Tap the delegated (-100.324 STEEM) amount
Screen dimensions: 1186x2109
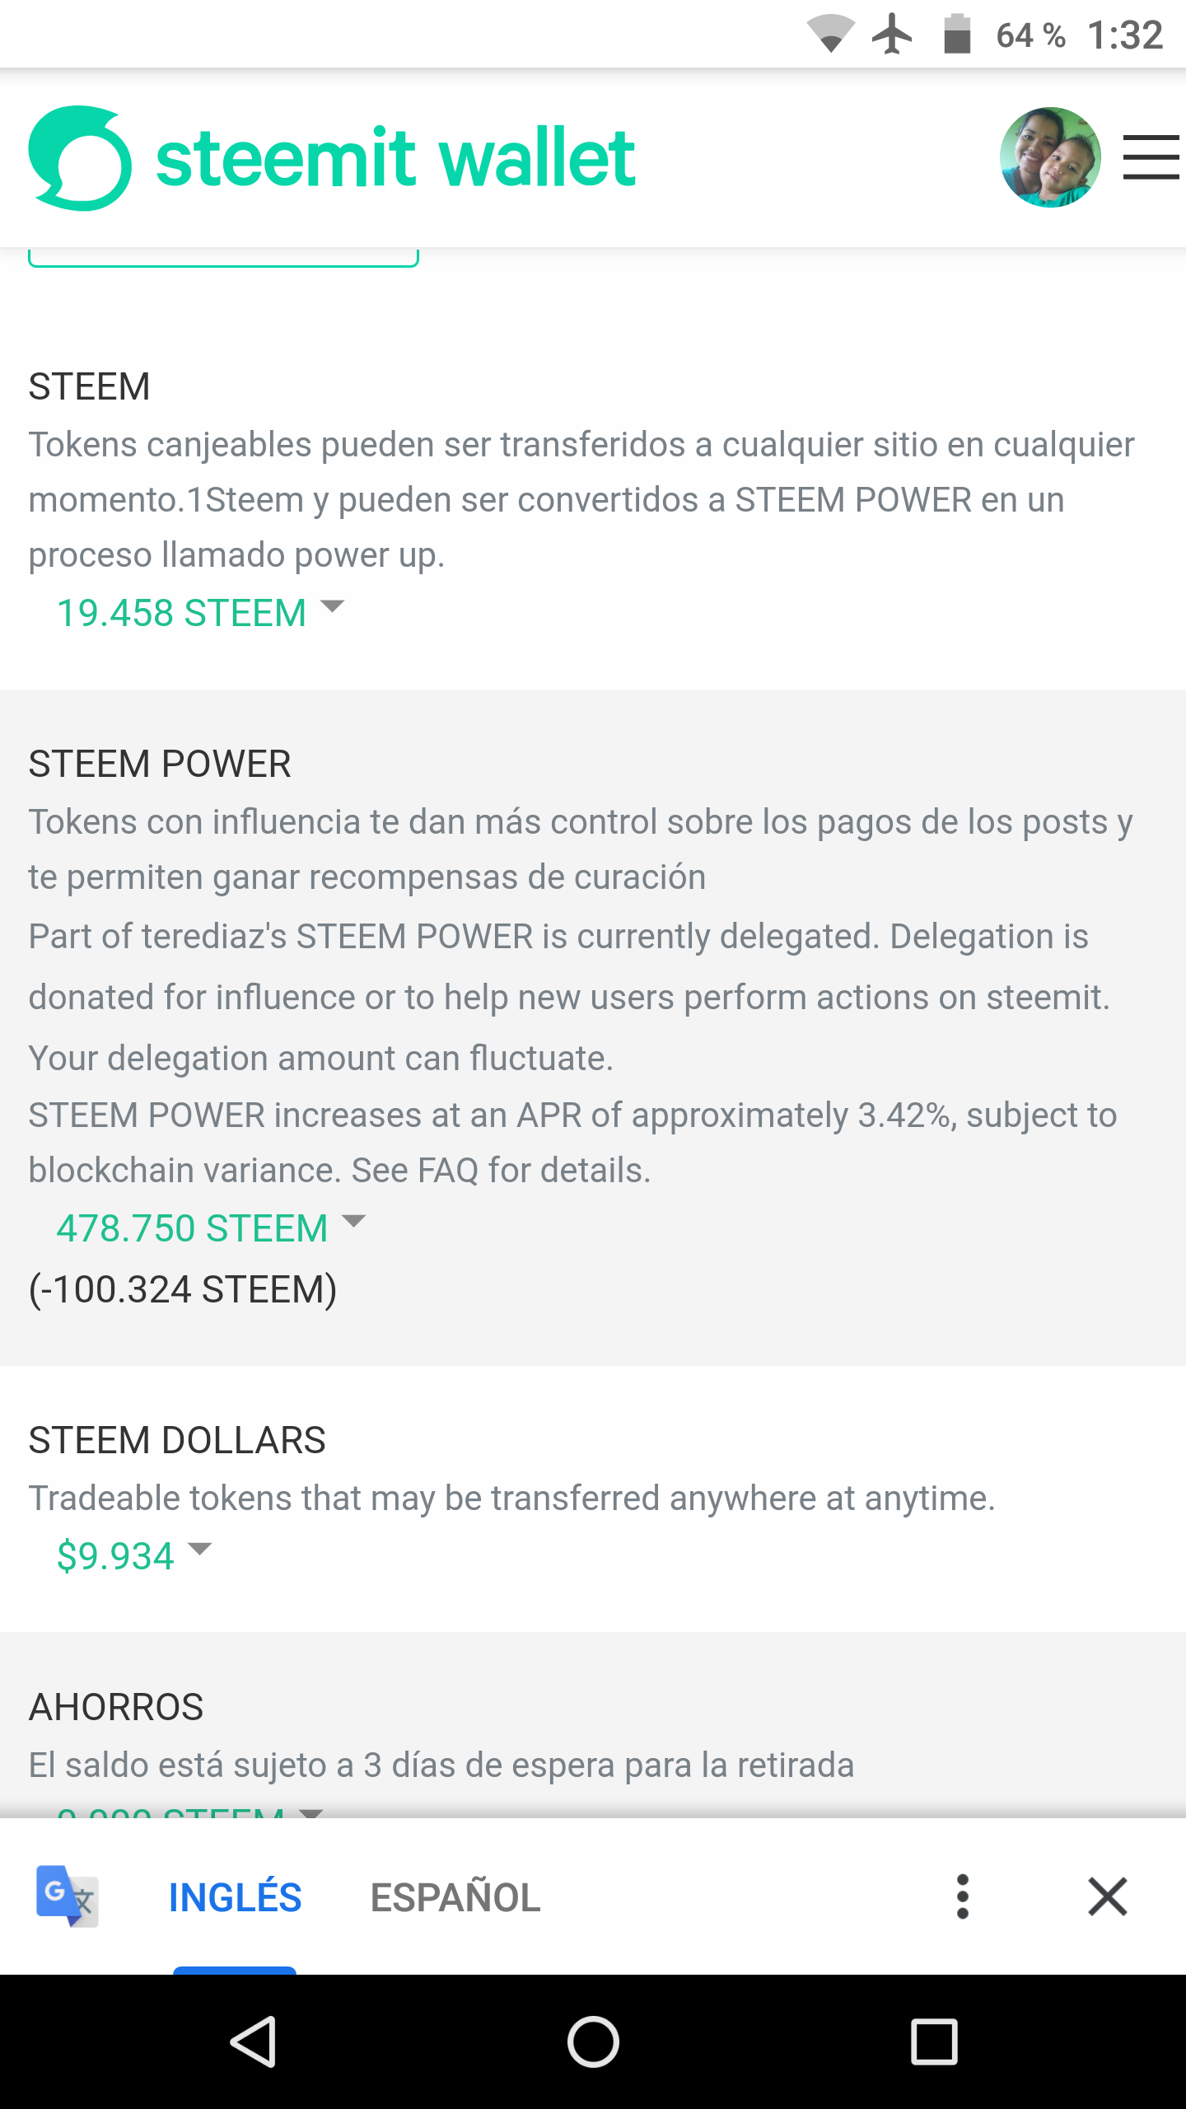tap(183, 1289)
